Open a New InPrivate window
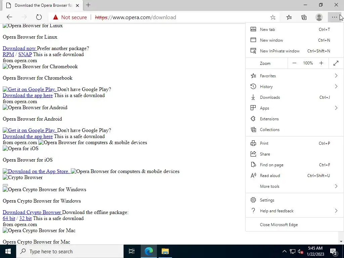The width and height of the screenshot is (344, 258). click(294, 51)
